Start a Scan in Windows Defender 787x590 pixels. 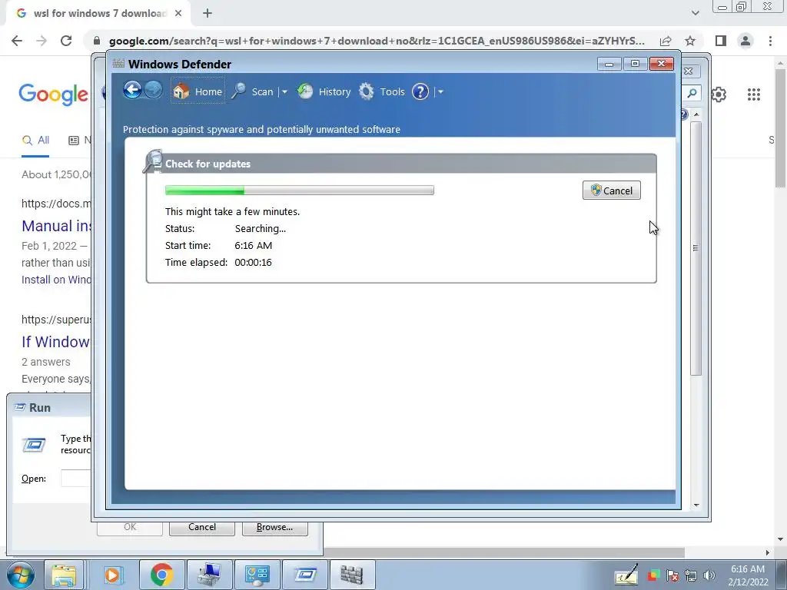coord(252,91)
